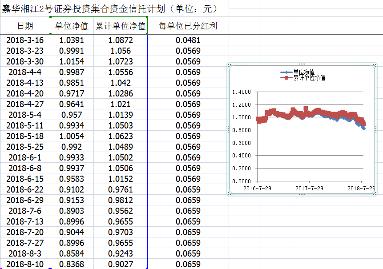Click the chart axis label 2017-7-29
The image size is (383, 269).
coord(309,188)
